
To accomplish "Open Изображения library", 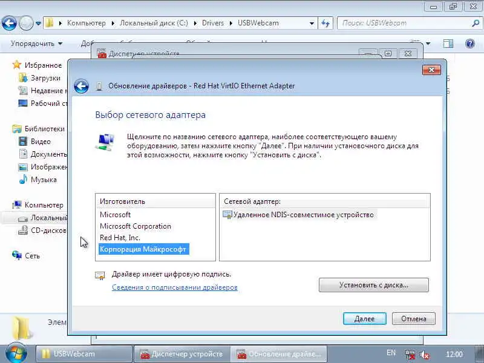I will tap(43, 167).
